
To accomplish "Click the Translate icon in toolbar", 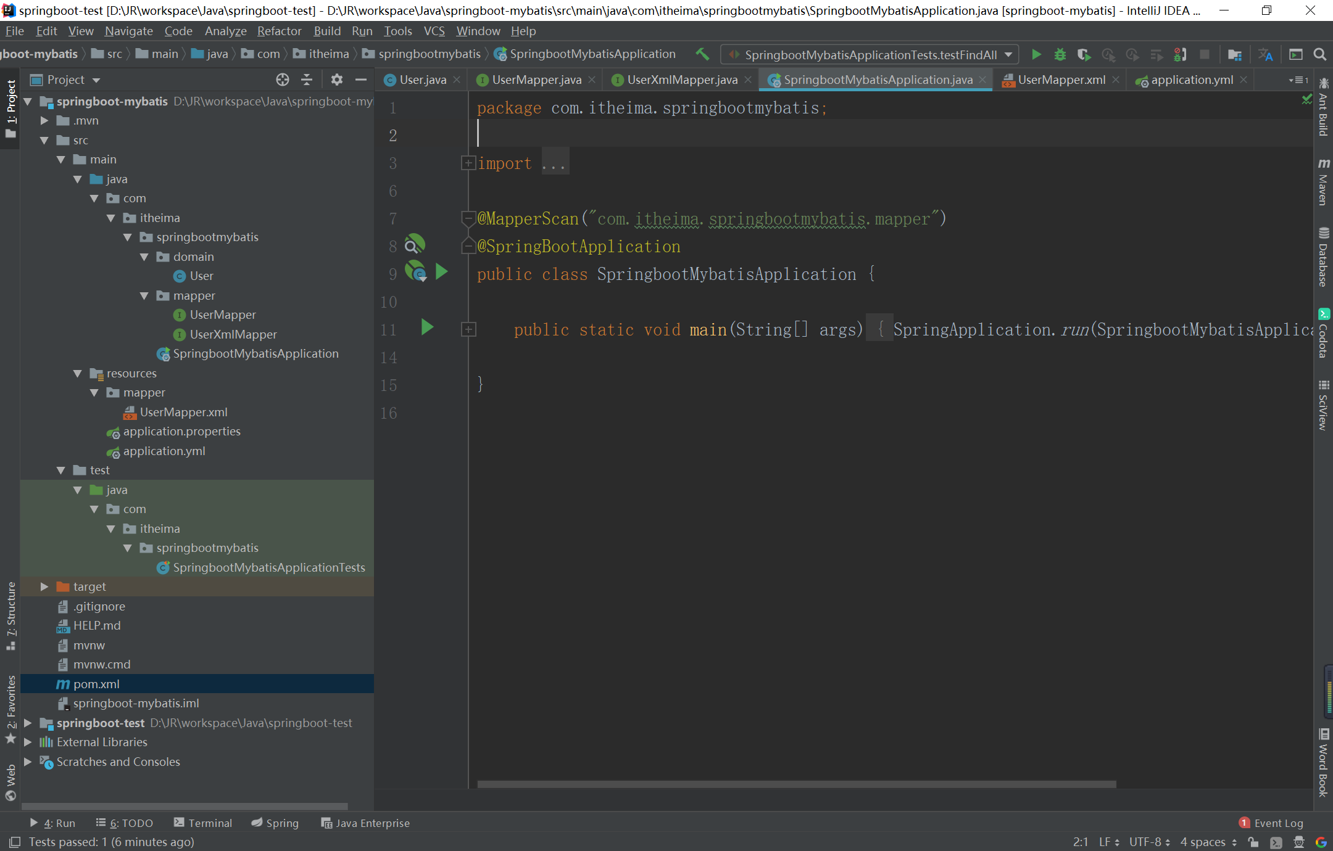I will pos(1266,54).
